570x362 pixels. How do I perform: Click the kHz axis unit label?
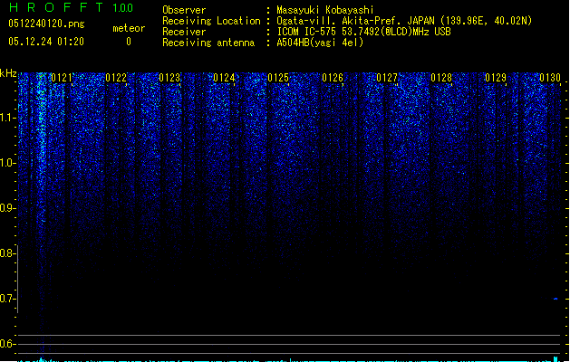[x=8, y=73]
